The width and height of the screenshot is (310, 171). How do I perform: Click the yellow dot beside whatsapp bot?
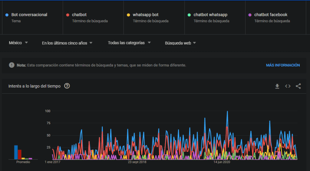coord(128,15)
